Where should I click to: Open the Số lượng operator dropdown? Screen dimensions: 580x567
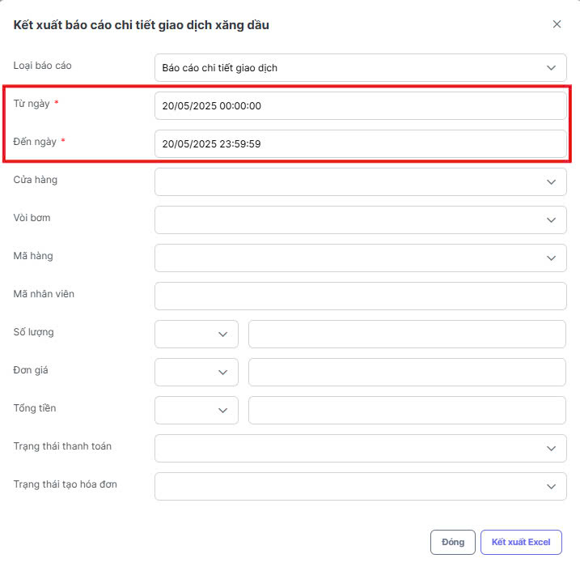tap(197, 334)
